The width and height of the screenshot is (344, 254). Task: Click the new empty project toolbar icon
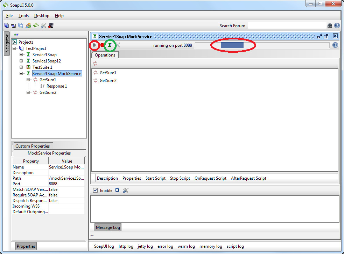tap(6, 25)
